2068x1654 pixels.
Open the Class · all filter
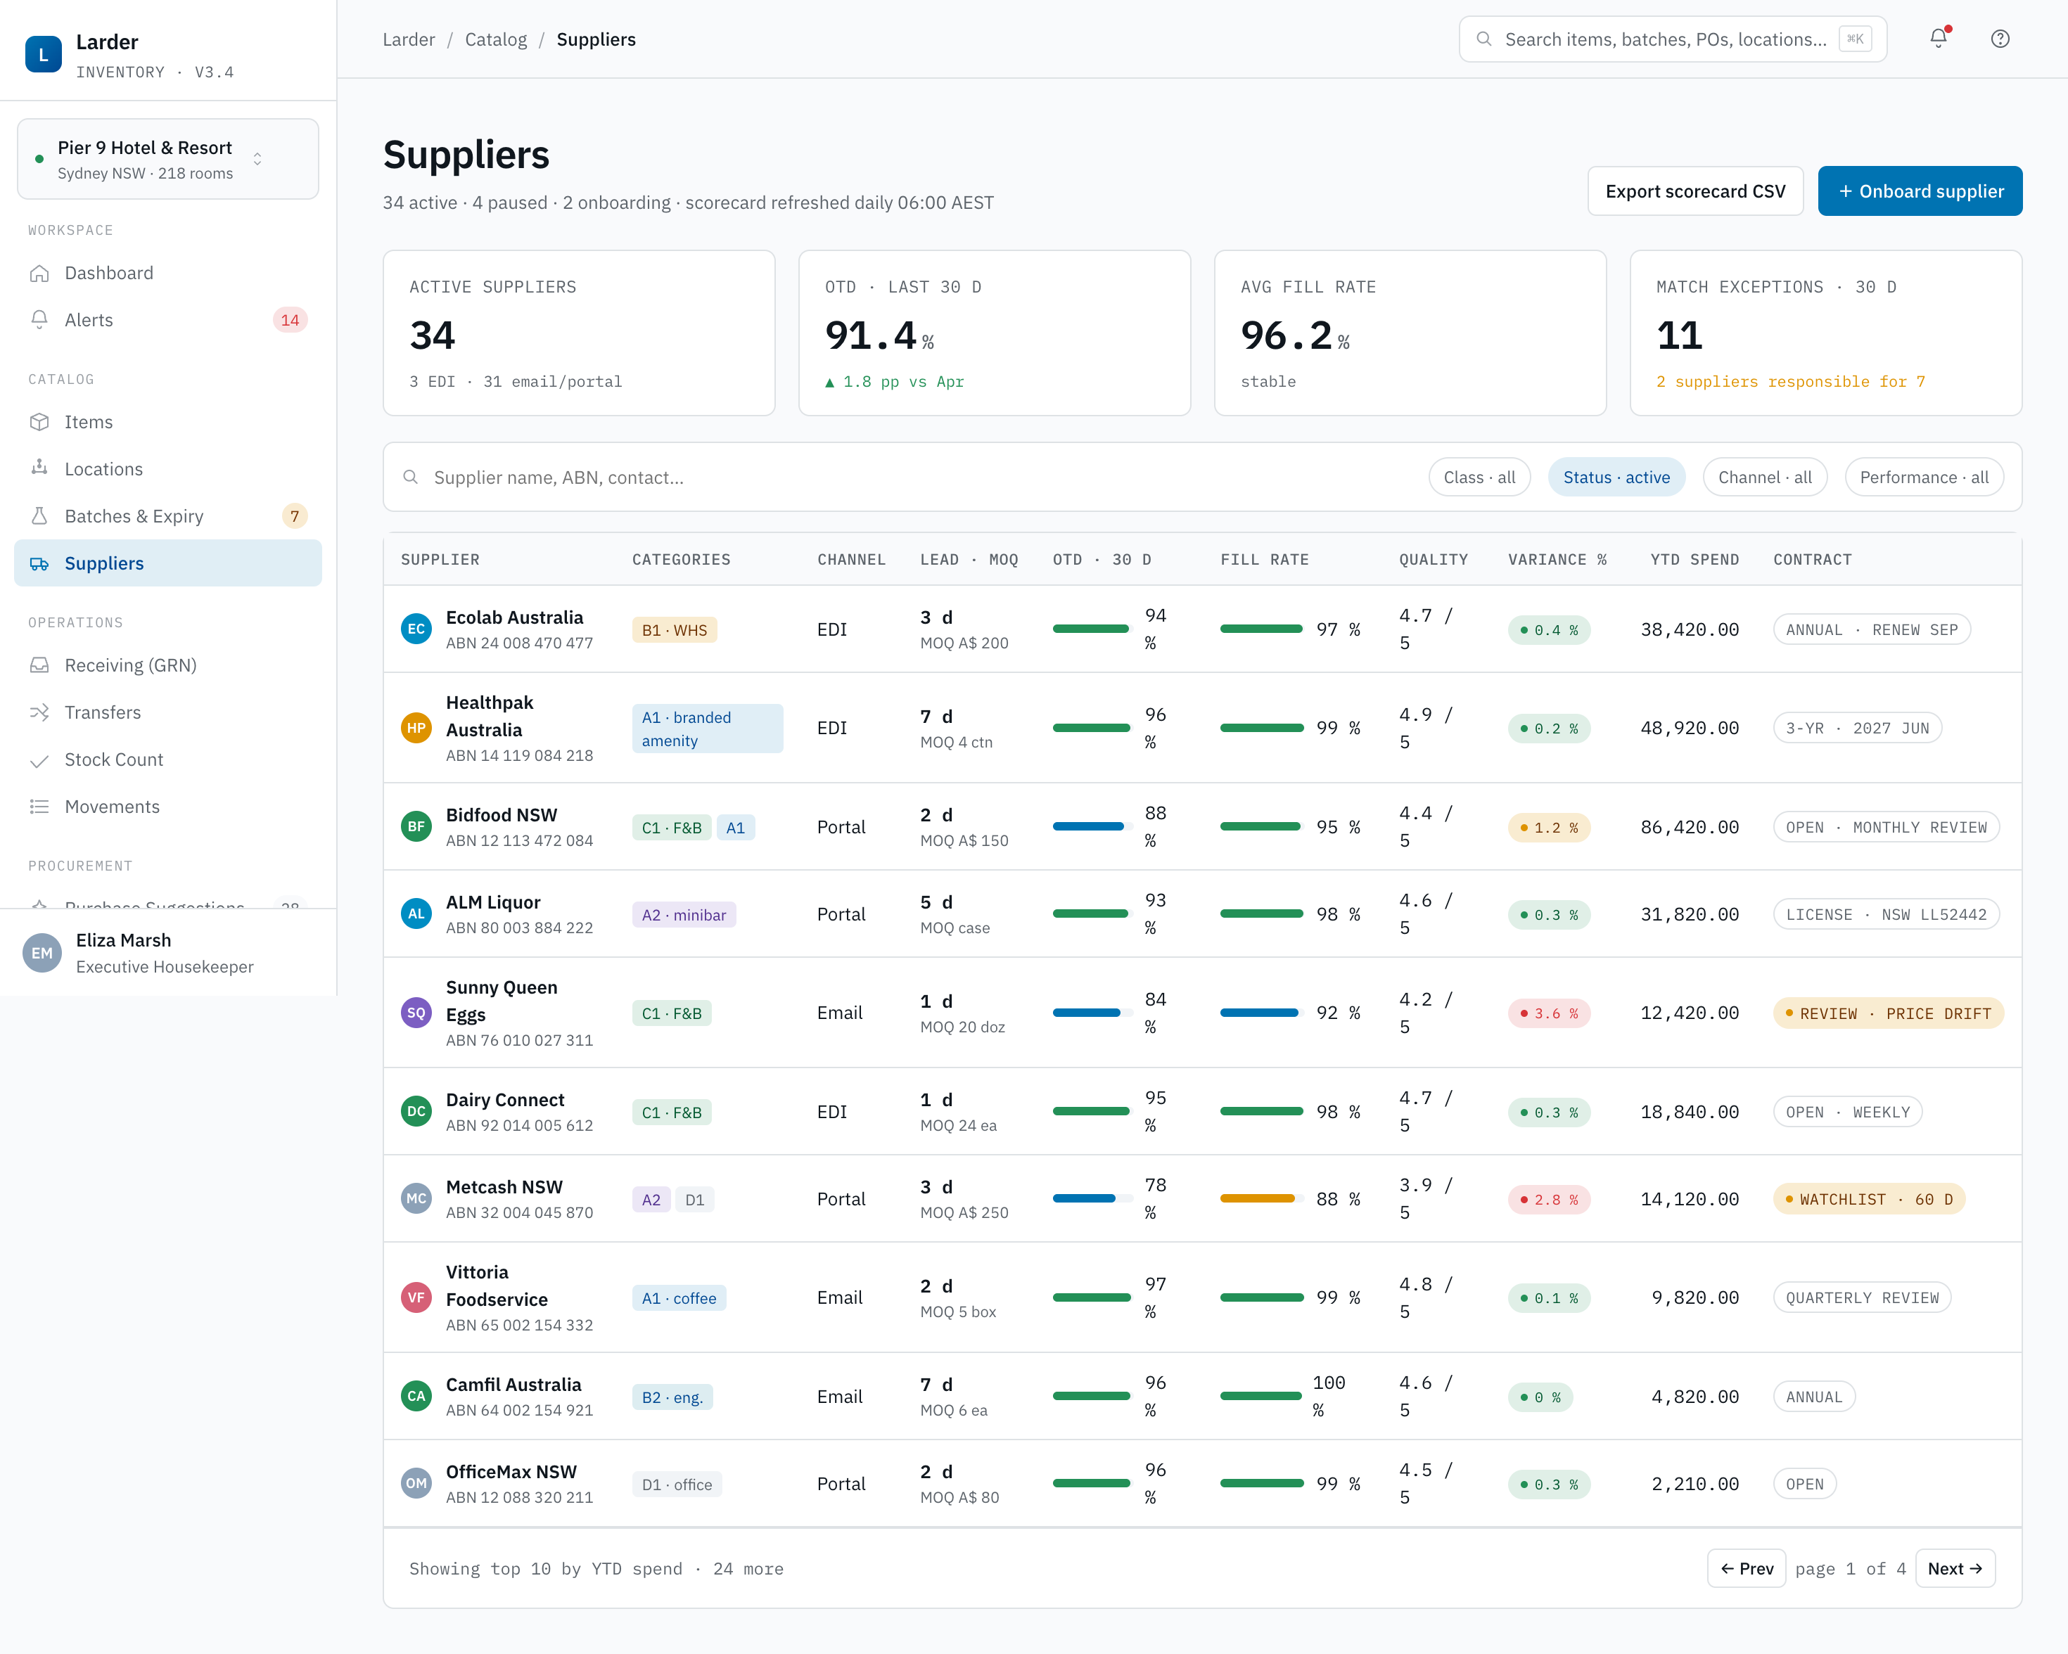[1479, 477]
